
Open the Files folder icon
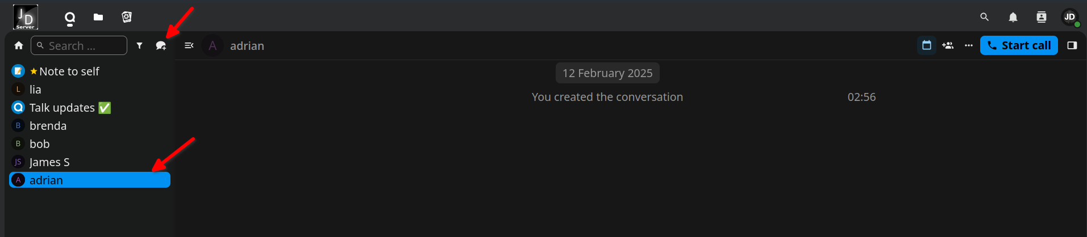click(98, 18)
